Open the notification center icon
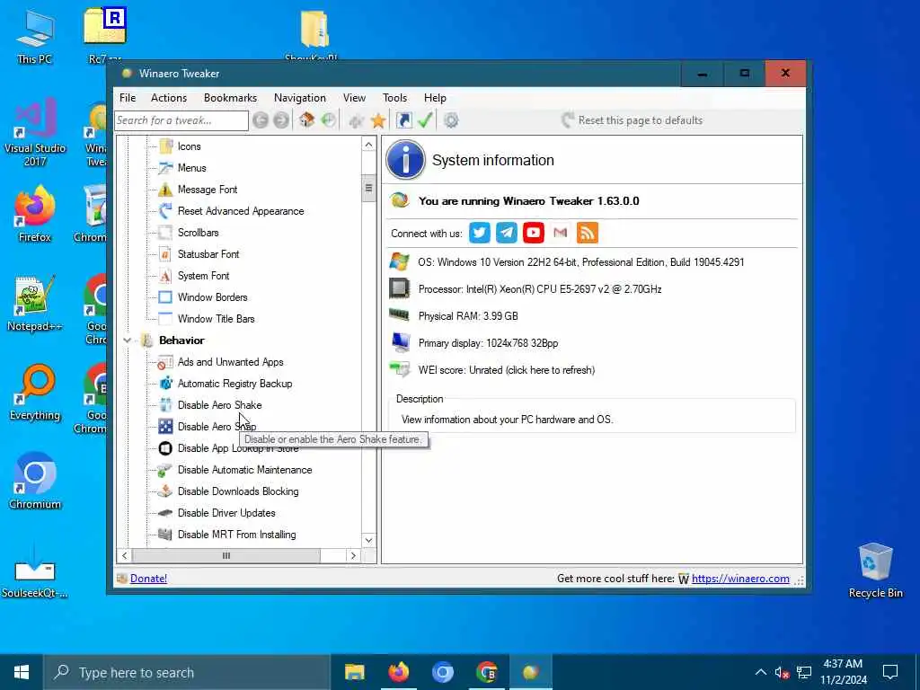This screenshot has width=920, height=690. point(890,672)
